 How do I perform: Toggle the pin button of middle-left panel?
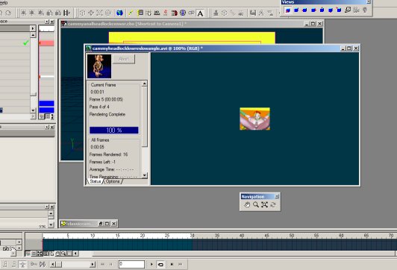click(47, 127)
